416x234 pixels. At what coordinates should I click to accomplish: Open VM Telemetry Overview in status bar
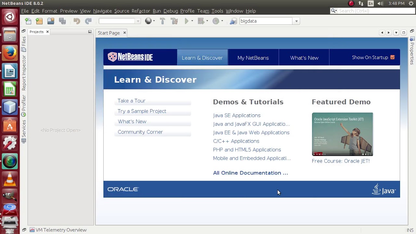[58, 230]
